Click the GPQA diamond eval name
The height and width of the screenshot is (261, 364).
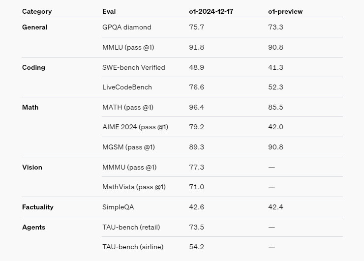(127, 28)
